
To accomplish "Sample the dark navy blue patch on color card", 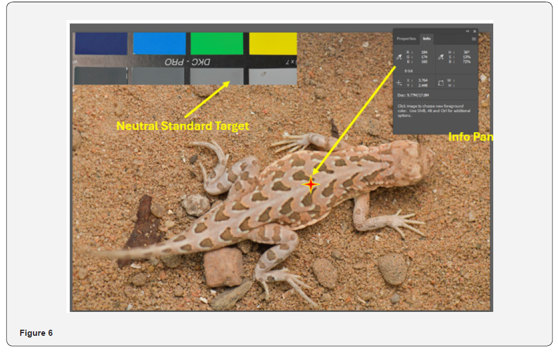I will click(x=101, y=44).
